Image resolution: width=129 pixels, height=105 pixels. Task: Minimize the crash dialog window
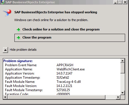(115, 2)
